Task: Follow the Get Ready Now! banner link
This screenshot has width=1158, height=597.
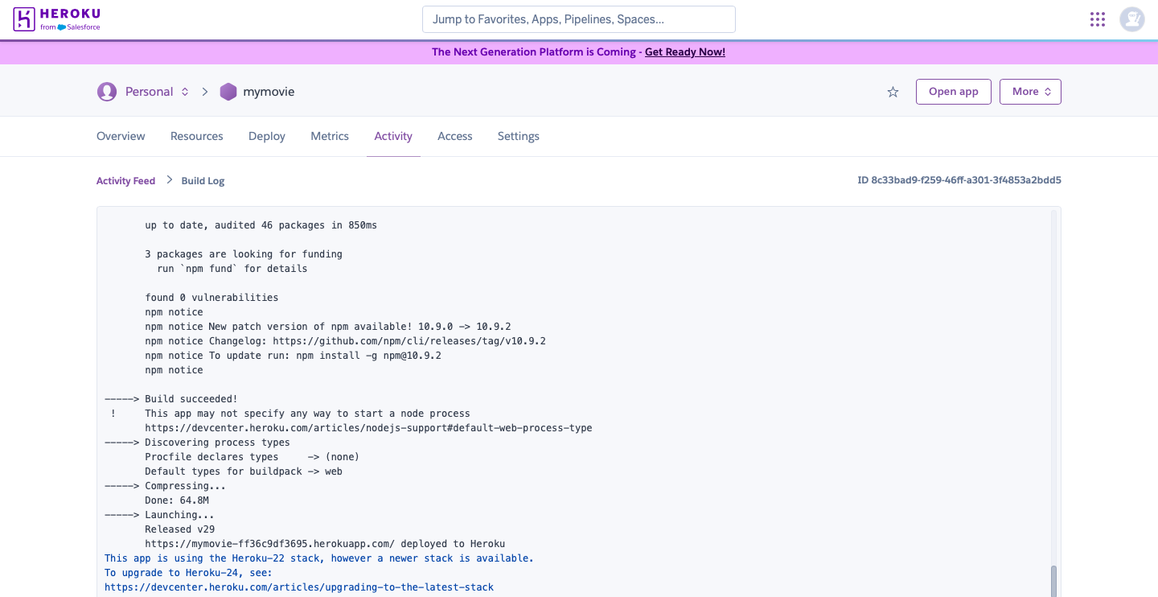Action: 685,51
